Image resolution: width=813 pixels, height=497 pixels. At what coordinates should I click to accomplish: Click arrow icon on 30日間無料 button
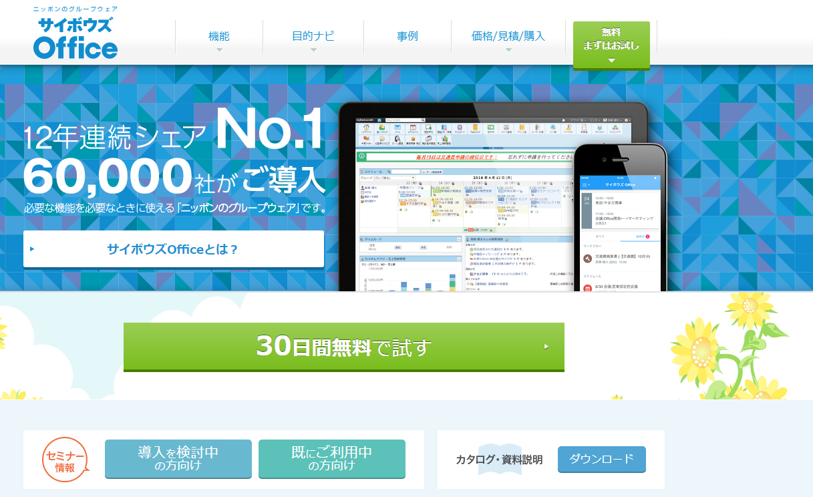pos(546,347)
